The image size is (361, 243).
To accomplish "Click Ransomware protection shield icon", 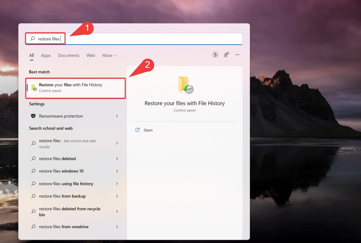I will click(33, 116).
